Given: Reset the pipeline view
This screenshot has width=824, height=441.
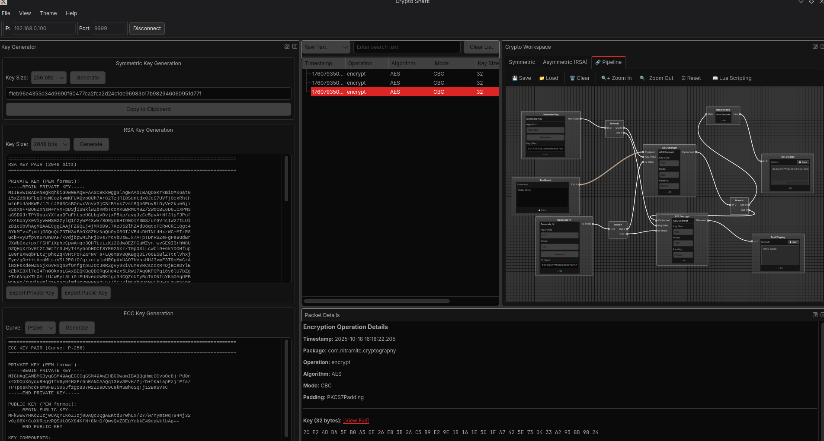Looking at the screenshot, I should click(x=691, y=78).
